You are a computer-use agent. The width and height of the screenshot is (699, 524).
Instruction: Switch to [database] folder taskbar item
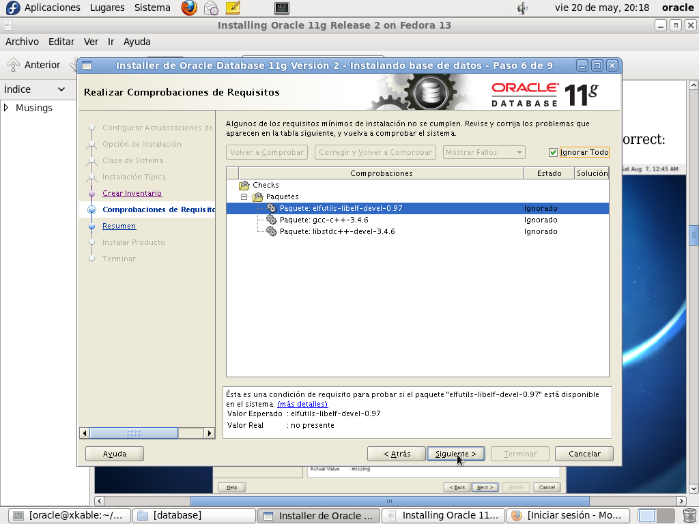(195, 516)
